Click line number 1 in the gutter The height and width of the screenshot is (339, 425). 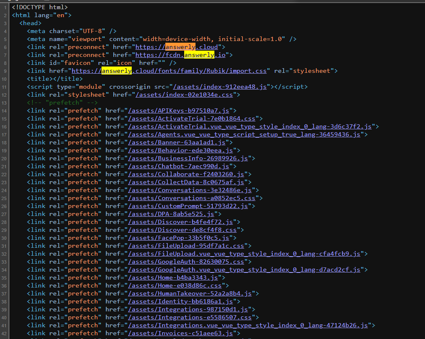pos(5,8)
